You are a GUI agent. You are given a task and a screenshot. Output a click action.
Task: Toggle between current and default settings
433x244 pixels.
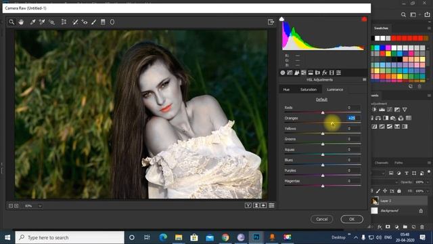[x=271, y=205]
